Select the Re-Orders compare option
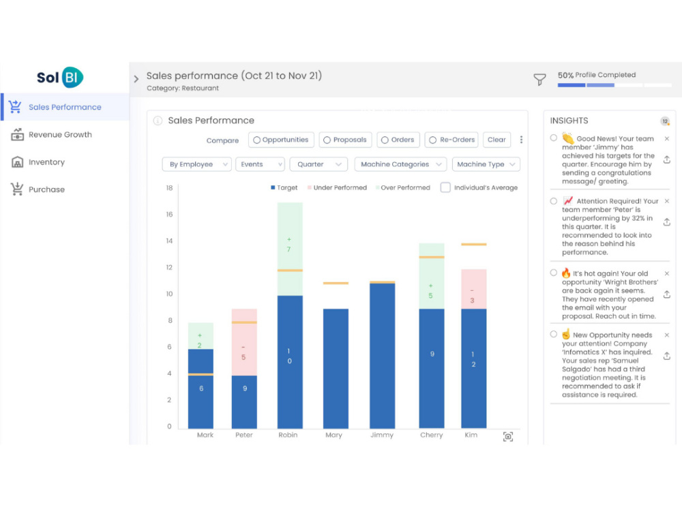Image resolution: width=682 pixels, height=511 pixels. (x=451, y=140)
